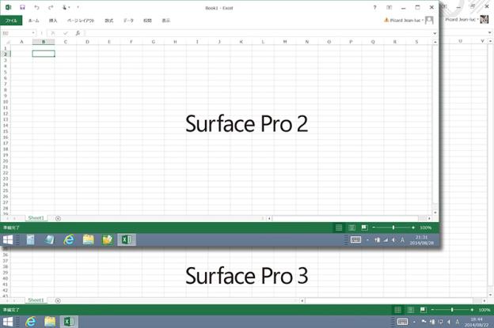Click Help question mark in Surface Pro 2 window
494x328 pixels.
tap(374, 8)
